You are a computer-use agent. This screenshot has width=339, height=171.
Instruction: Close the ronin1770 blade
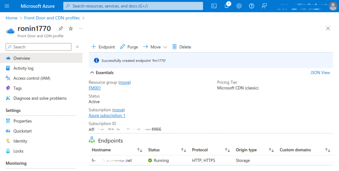click(x=328, y=28)
